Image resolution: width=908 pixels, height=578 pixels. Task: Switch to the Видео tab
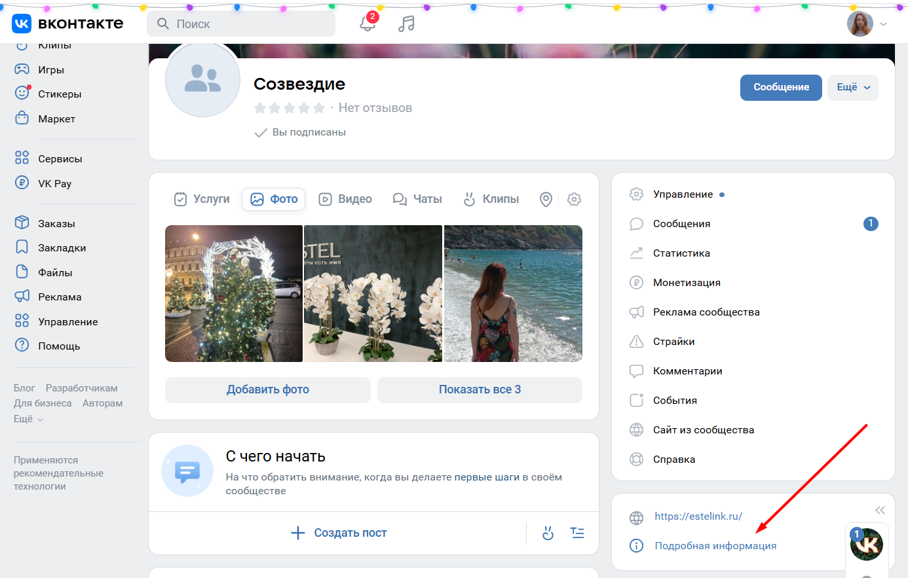[x=345, y=199]
